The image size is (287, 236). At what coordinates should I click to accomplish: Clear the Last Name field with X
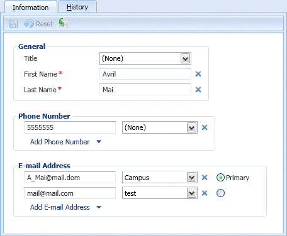point(198,90)
